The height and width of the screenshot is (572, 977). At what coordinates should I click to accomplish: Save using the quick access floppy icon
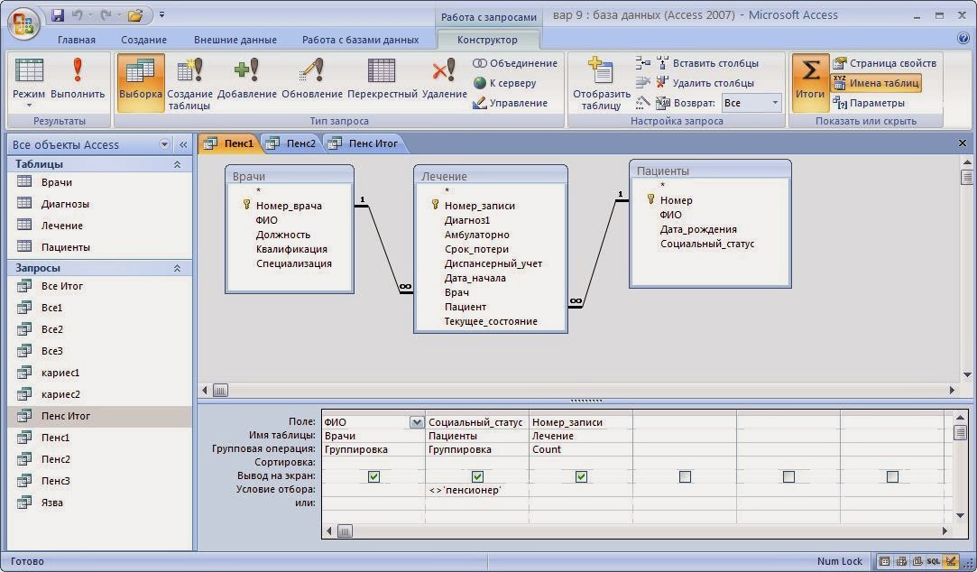click(x=58, y=14)
